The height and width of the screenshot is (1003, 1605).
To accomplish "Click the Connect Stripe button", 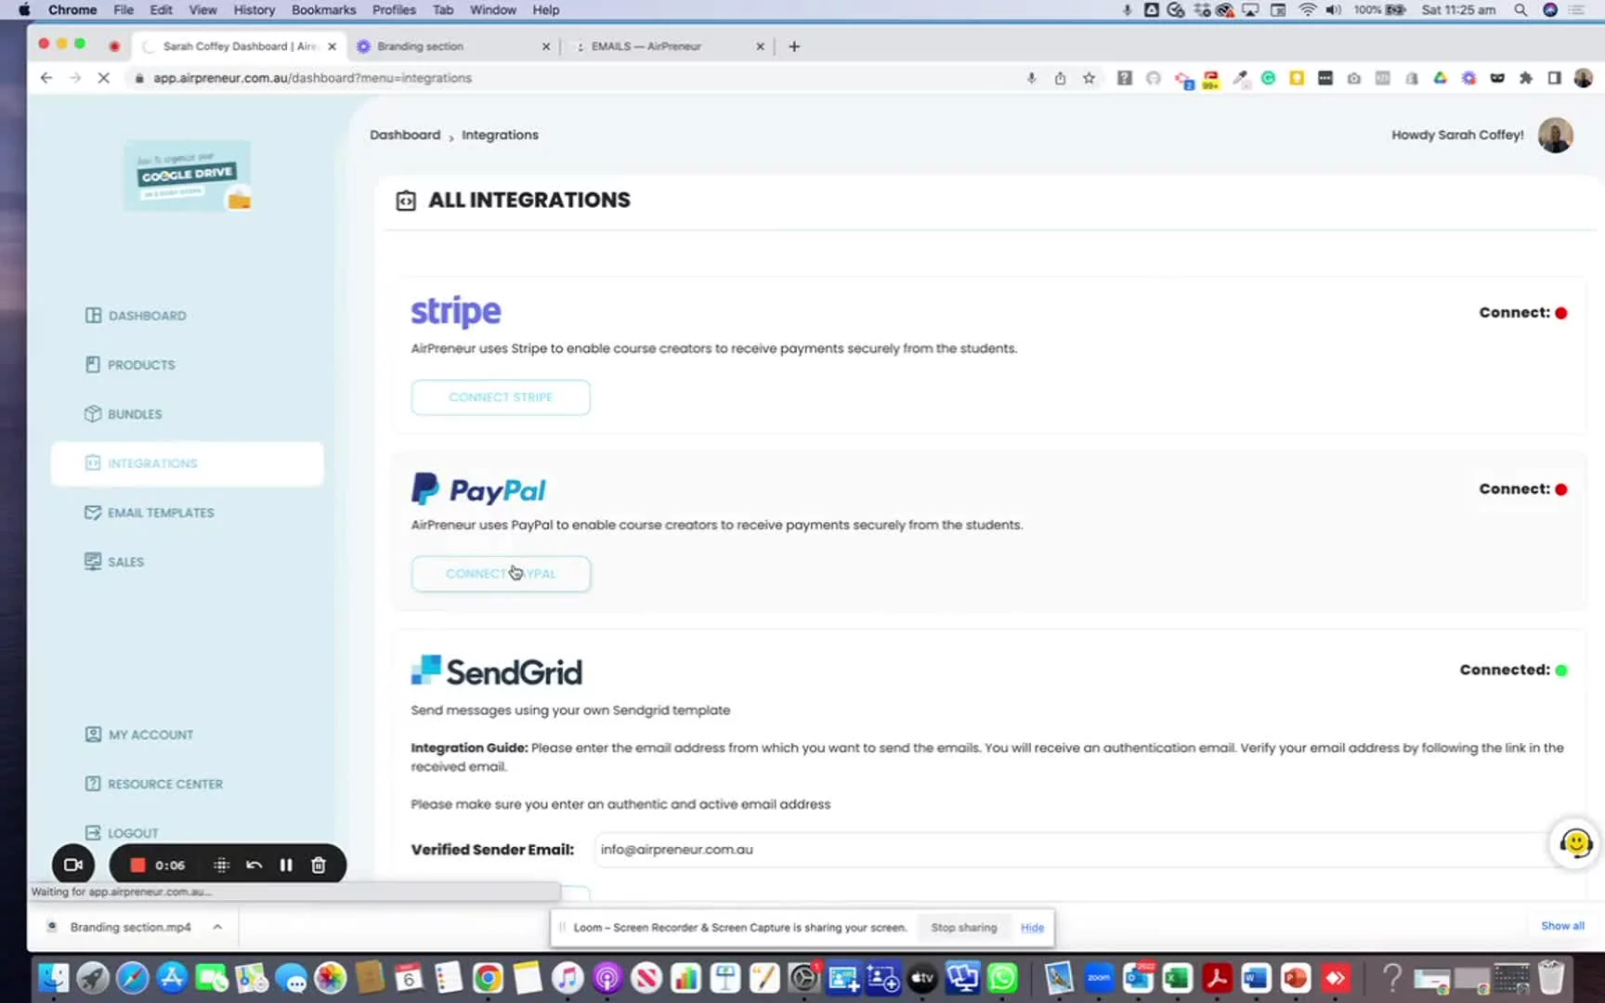I will (x=501, y=397).
